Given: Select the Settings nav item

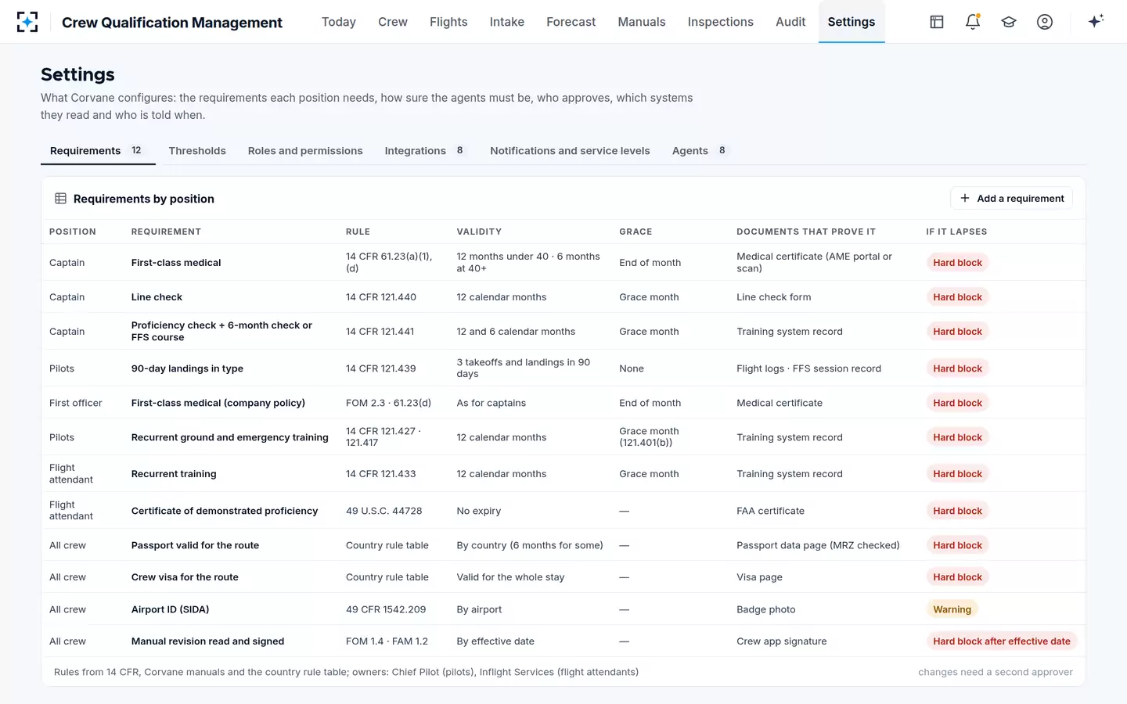Looking at the screenshot, I should tap(852, 22).
